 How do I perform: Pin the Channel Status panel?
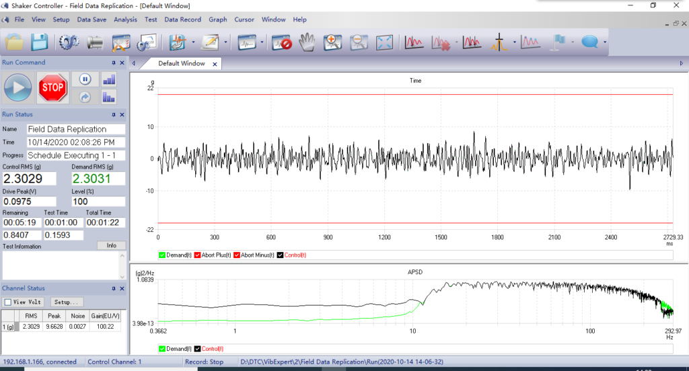113,288
